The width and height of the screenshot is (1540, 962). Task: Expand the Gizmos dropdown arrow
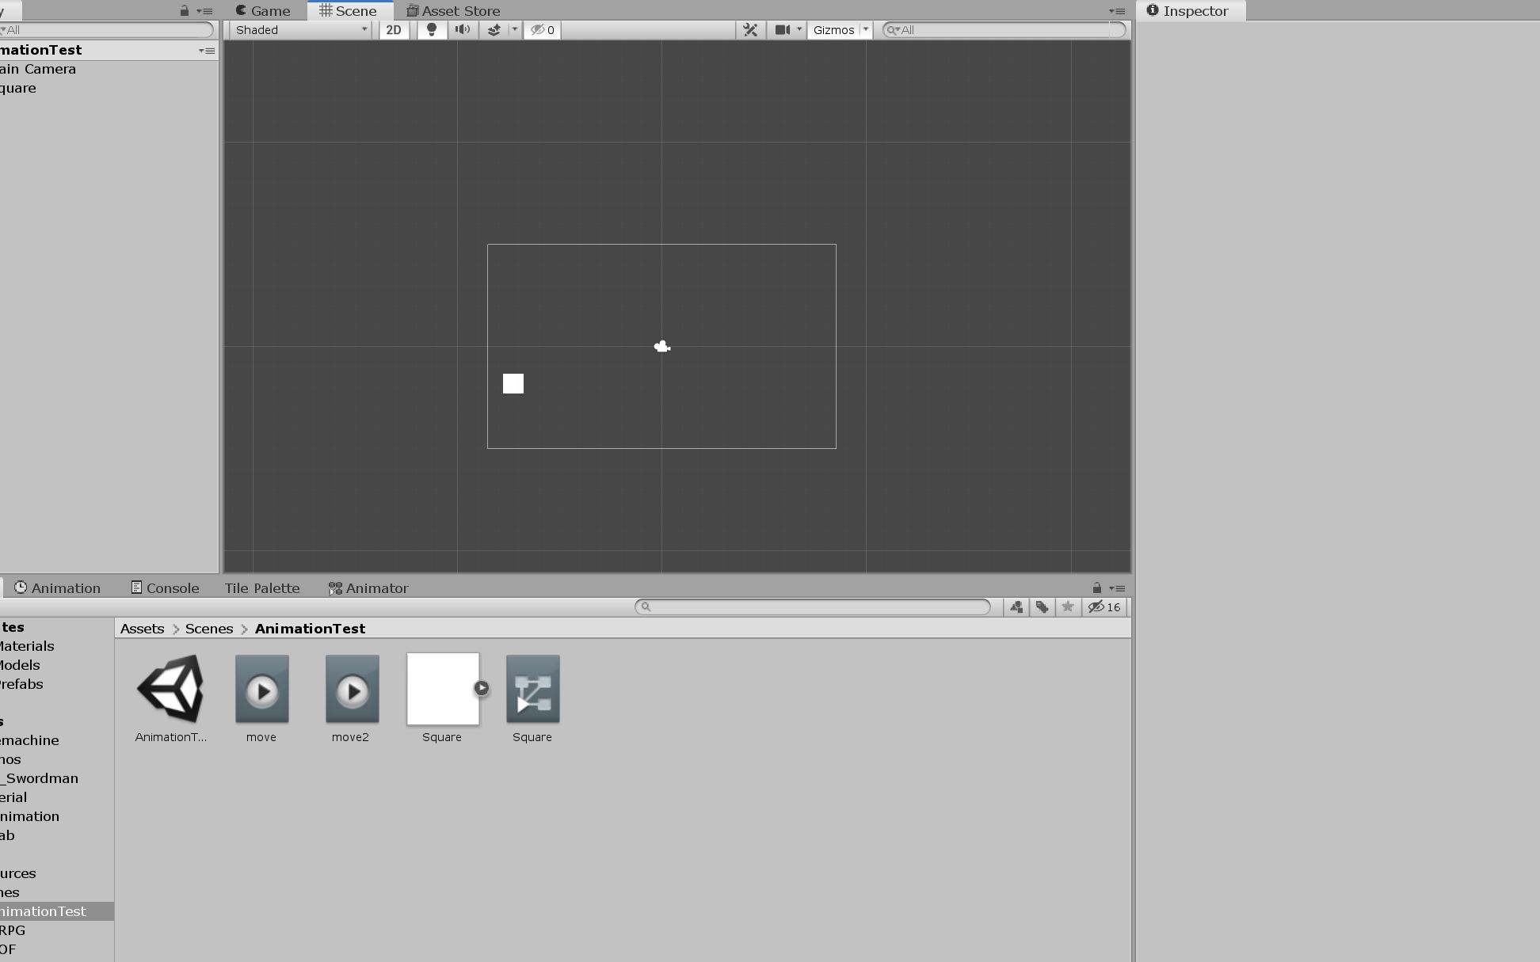pyautogui.click(x=866, y=30)
